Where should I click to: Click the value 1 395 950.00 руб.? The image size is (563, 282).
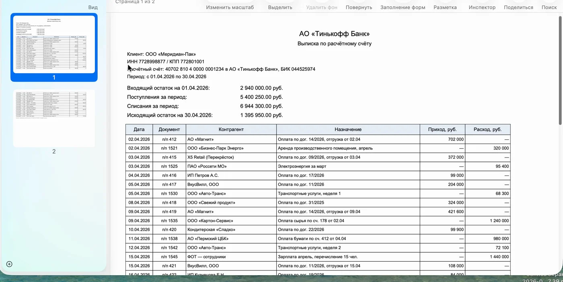click(x=261, y=115)
